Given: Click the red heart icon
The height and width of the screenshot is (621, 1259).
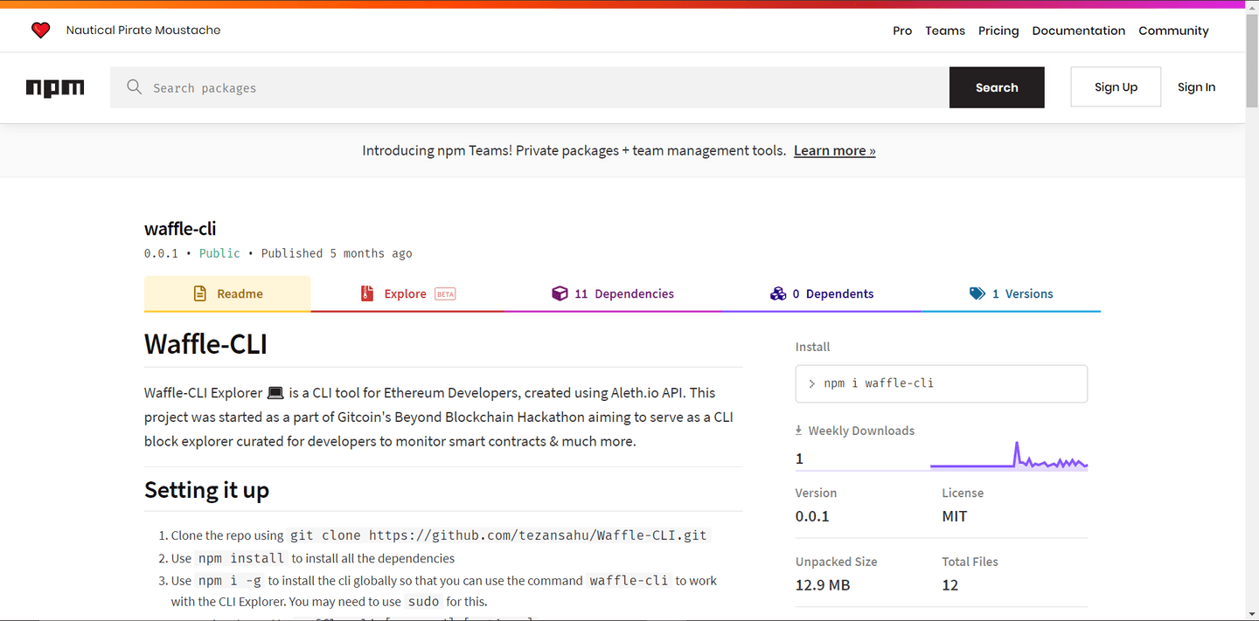Looking at the screenshot, I should pos(40,31).
